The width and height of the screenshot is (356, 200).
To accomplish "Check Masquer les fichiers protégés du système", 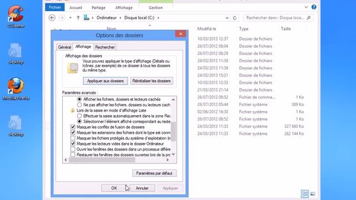I will click(73, 138).
